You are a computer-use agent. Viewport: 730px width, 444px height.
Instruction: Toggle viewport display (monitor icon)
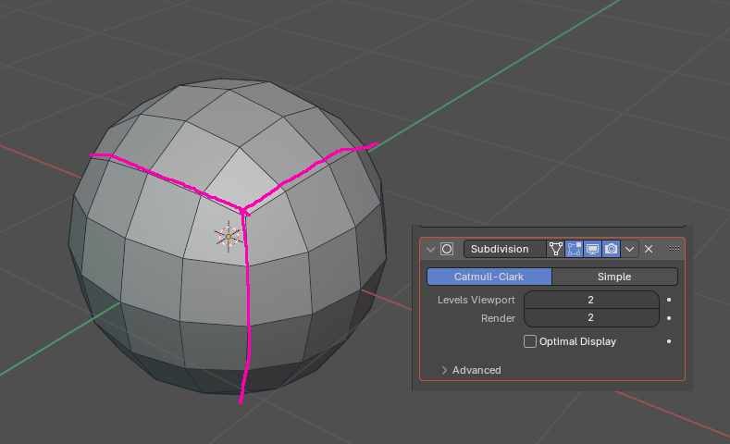[x=592, y=249]
